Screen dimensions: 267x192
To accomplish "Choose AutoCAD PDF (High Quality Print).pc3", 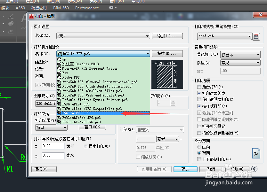I will click(x=103, y=86).
